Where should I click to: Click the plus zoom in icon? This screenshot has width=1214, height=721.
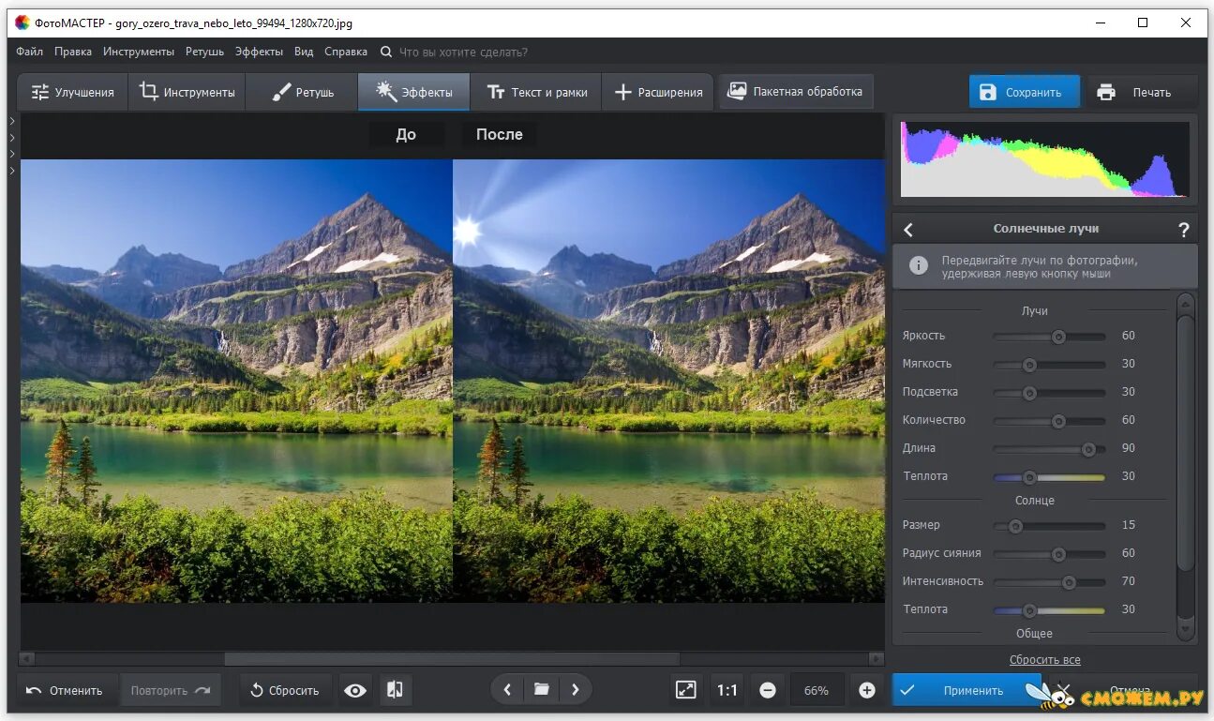pyautogui.click(x=867, y=690)
